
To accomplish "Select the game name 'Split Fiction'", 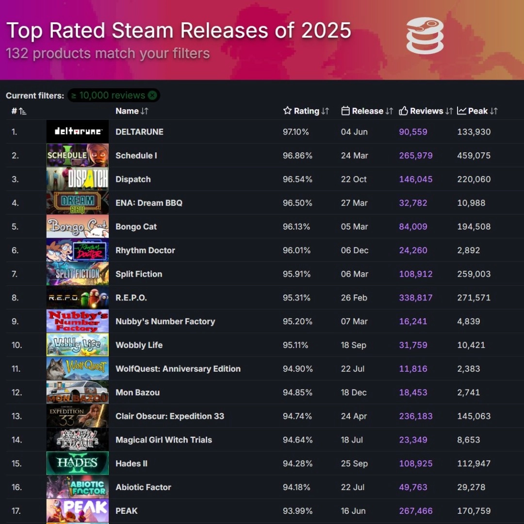I will [x=139, y=274].
